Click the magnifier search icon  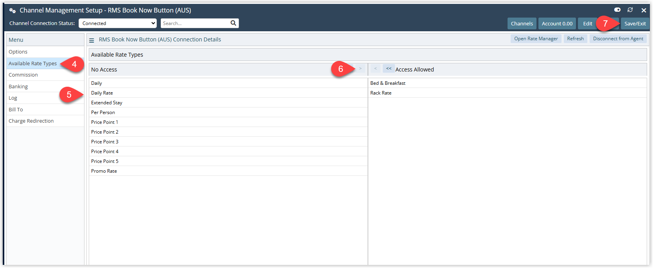(x=233, y=23)
